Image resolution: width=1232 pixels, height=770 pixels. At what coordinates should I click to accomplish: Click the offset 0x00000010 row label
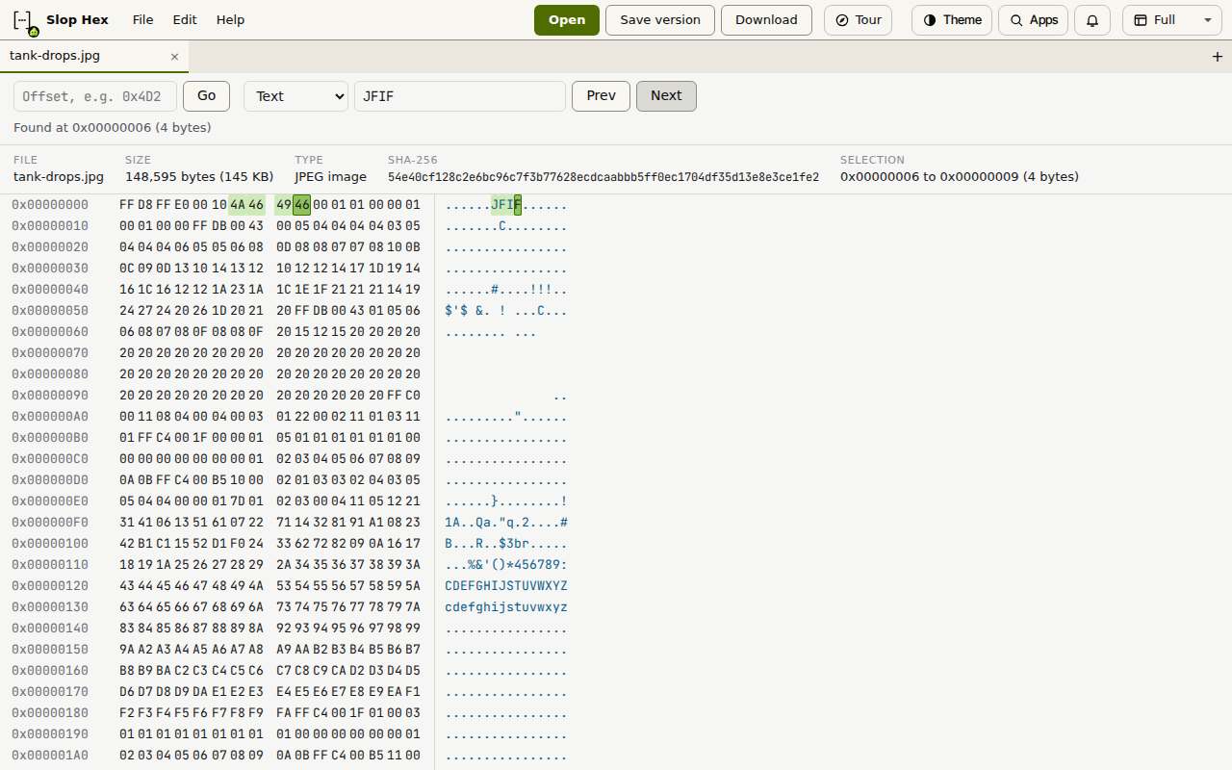pos(50,226)
